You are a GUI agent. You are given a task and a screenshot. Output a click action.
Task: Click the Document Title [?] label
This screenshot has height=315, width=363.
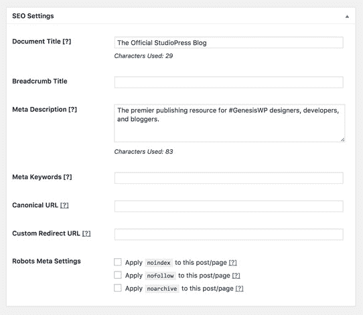(42, 41)
